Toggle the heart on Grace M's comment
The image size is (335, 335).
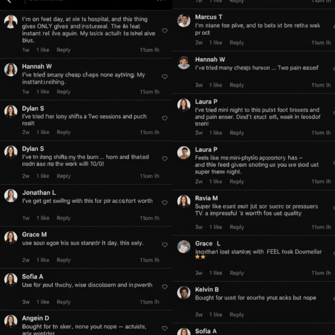point(165,245)
